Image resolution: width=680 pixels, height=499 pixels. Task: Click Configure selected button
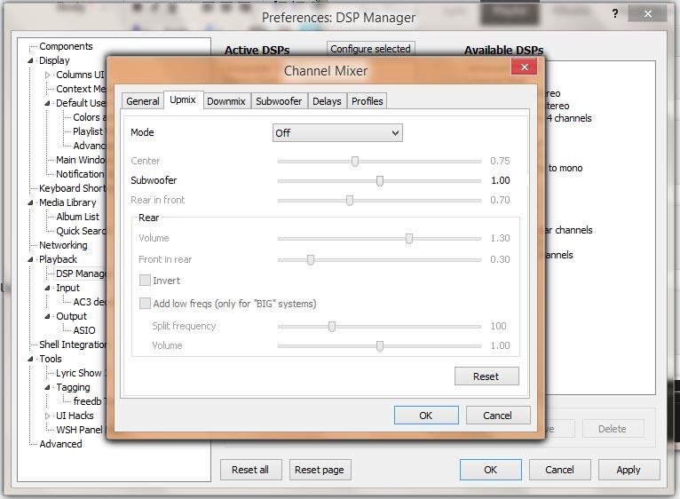[370, 49]
